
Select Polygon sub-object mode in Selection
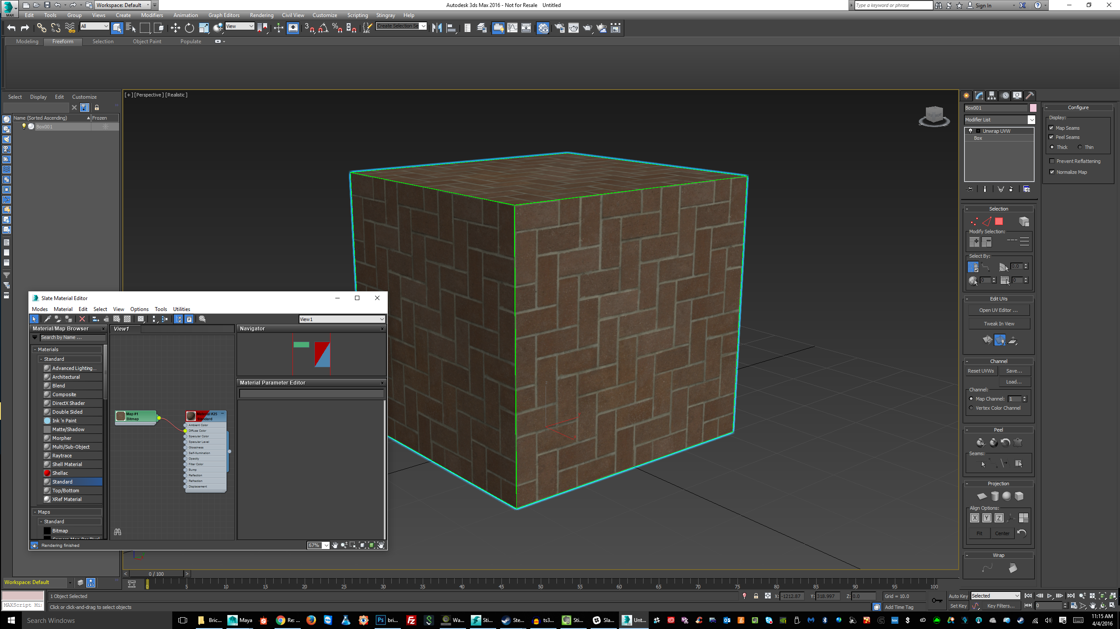(x=999, y=222)
